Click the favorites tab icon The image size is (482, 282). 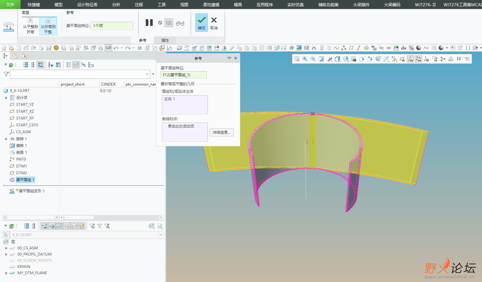[25, 56]
